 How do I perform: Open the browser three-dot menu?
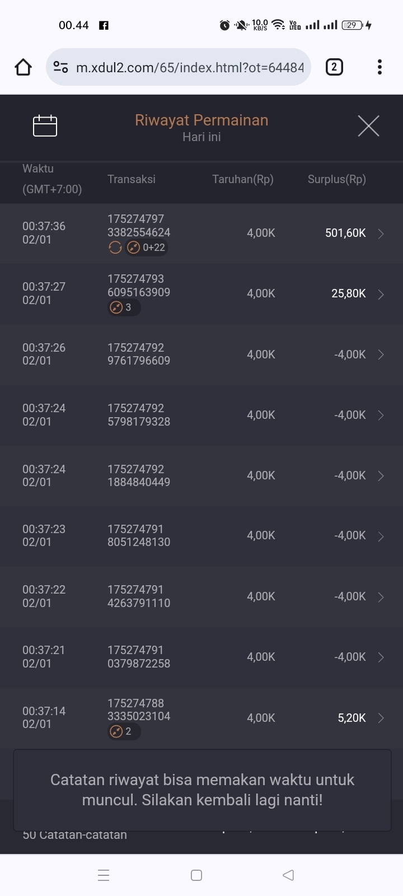379,67
